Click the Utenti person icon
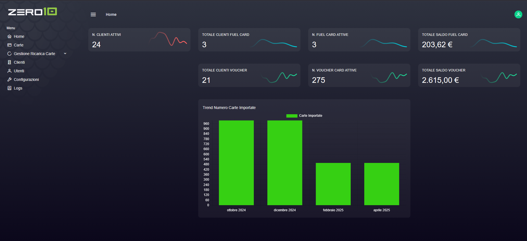This screenshot has height=241, width=527. (9, 71)
